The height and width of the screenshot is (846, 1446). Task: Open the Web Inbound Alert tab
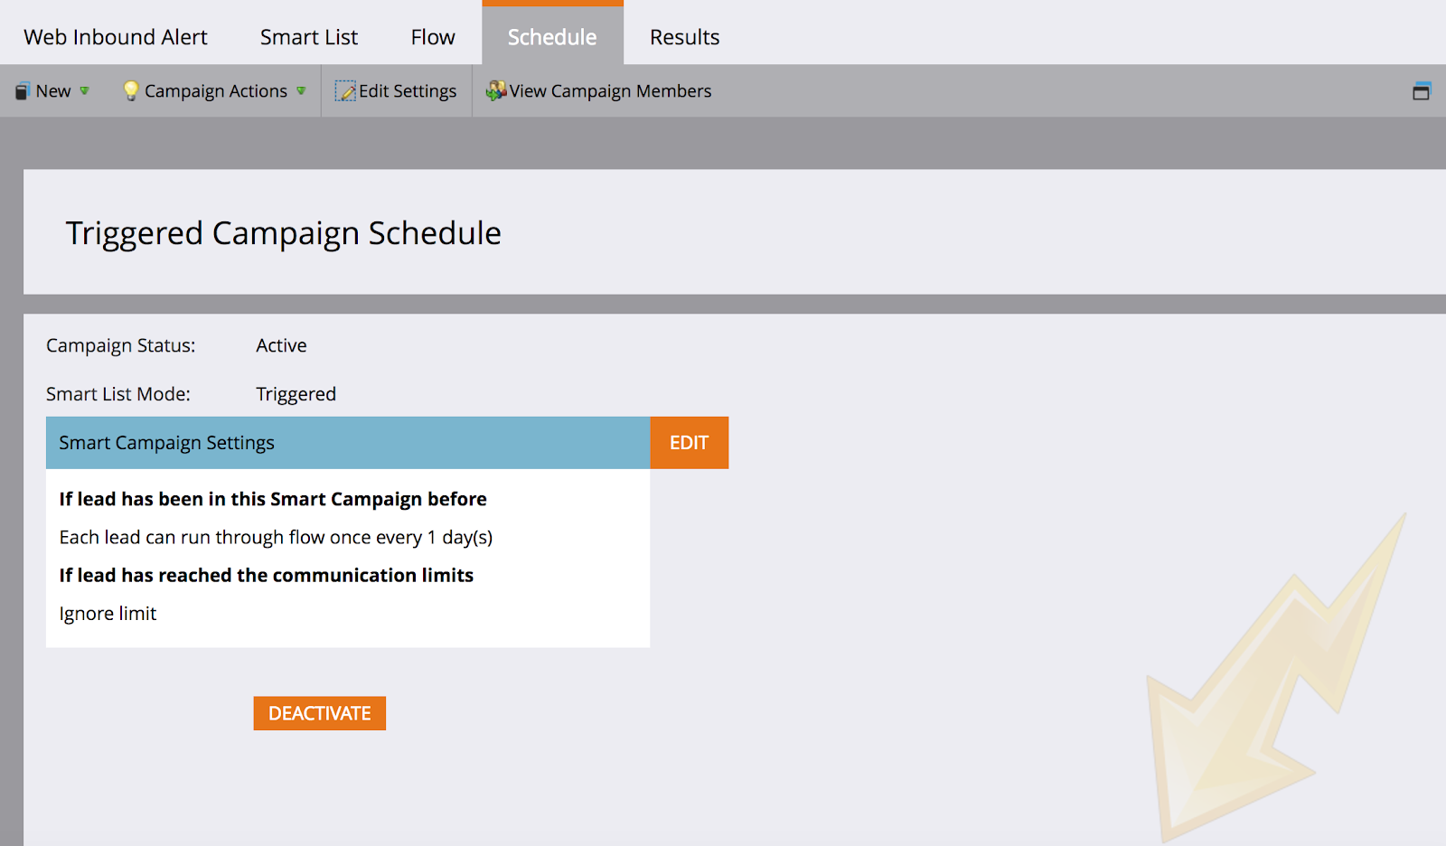pyautogui.click(x=116, y=37)
